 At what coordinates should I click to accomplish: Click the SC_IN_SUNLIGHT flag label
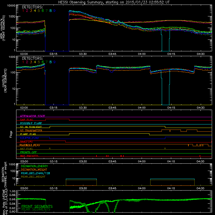tap(31, 127)
